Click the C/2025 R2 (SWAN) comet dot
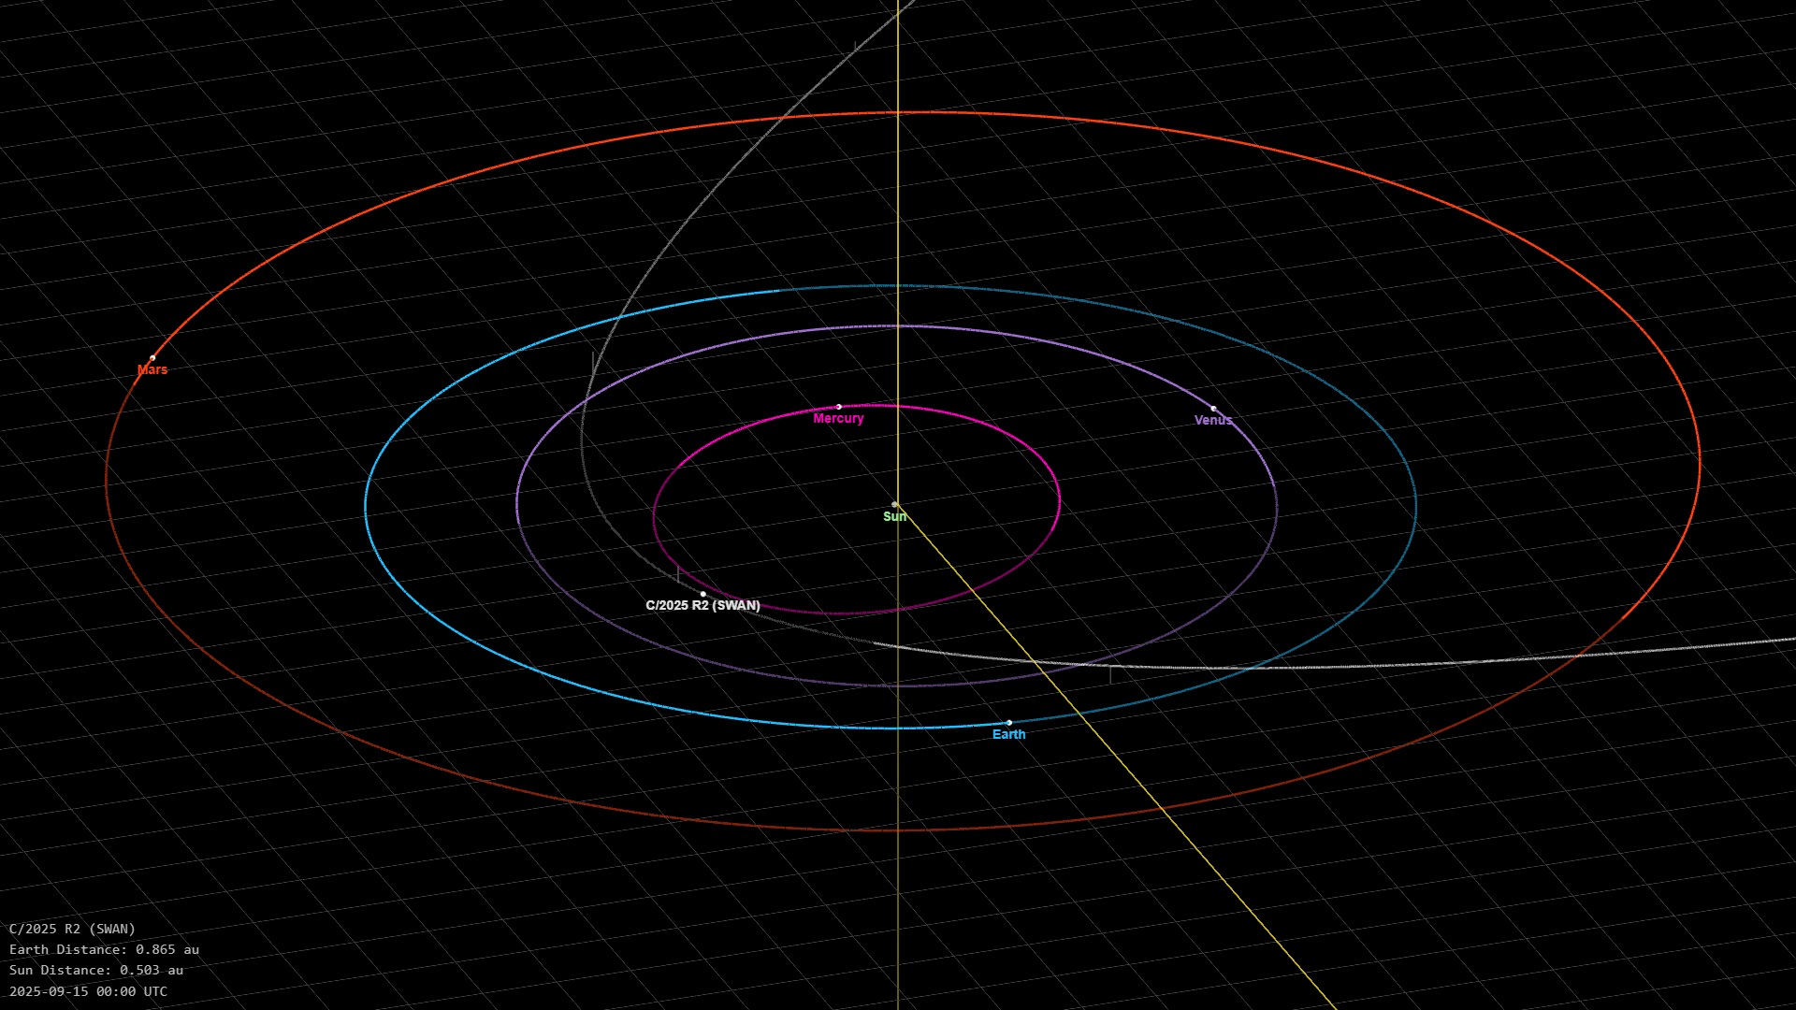 click(x=702, y=594)
